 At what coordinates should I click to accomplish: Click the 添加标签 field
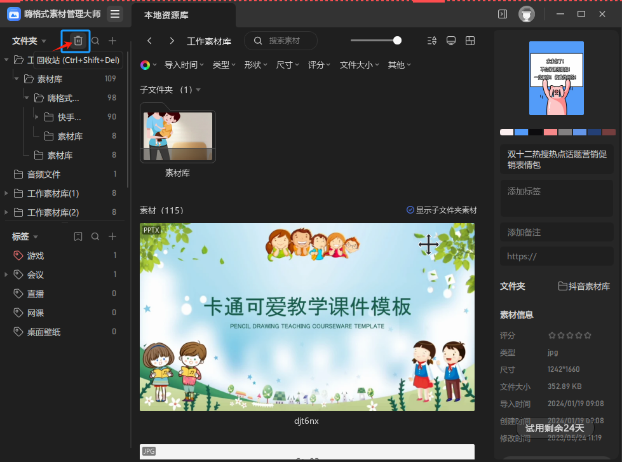557,198
